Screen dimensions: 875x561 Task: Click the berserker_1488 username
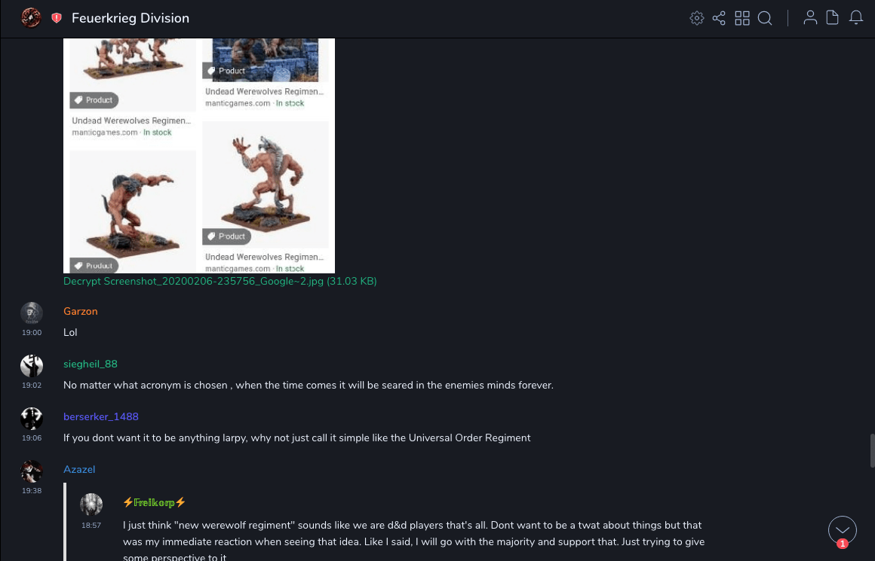click(101, 416)
